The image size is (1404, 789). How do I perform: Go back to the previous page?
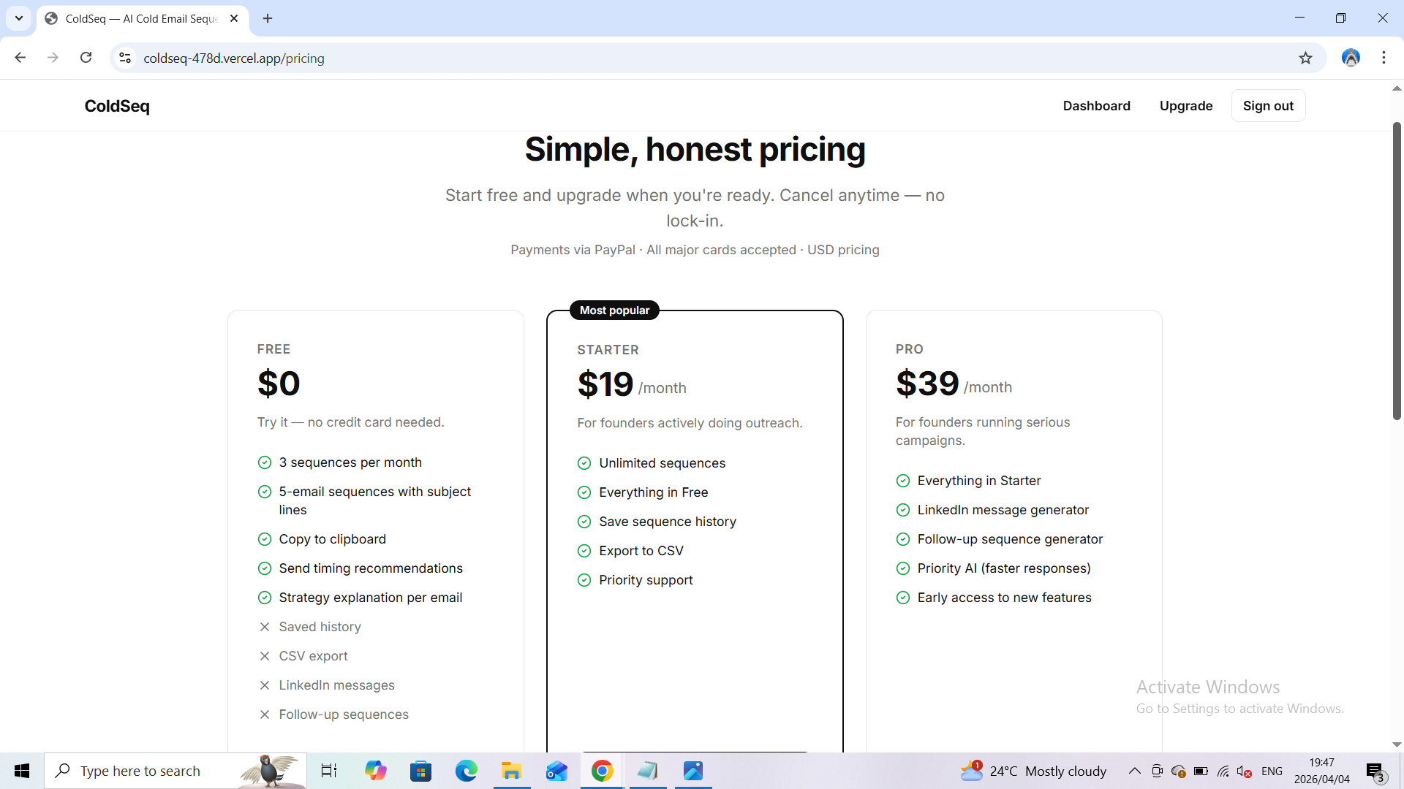click(x=20, y=58)
